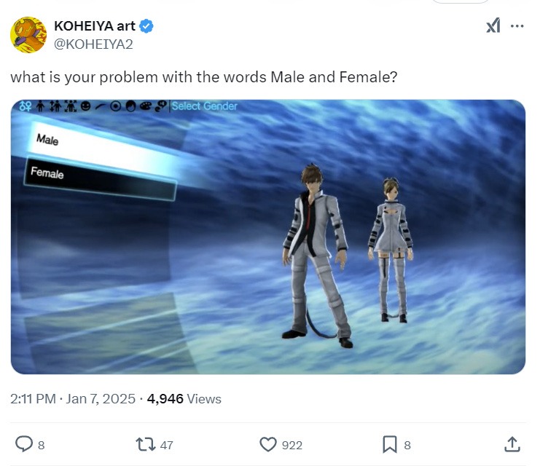Bookmark this tweet
Image resolution: width=540 pixels, height=466 pixels.
(389, 444)
